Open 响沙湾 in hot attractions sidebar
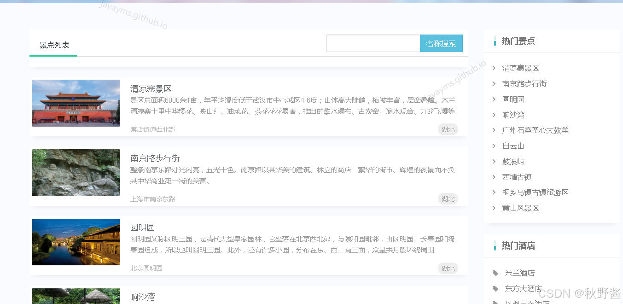The width and height of the screenshot is (623, 304). coord(513,115)
